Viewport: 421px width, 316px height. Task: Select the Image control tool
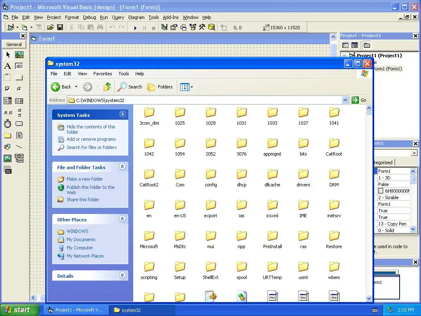pyautogui.click(x=7, y=158)
